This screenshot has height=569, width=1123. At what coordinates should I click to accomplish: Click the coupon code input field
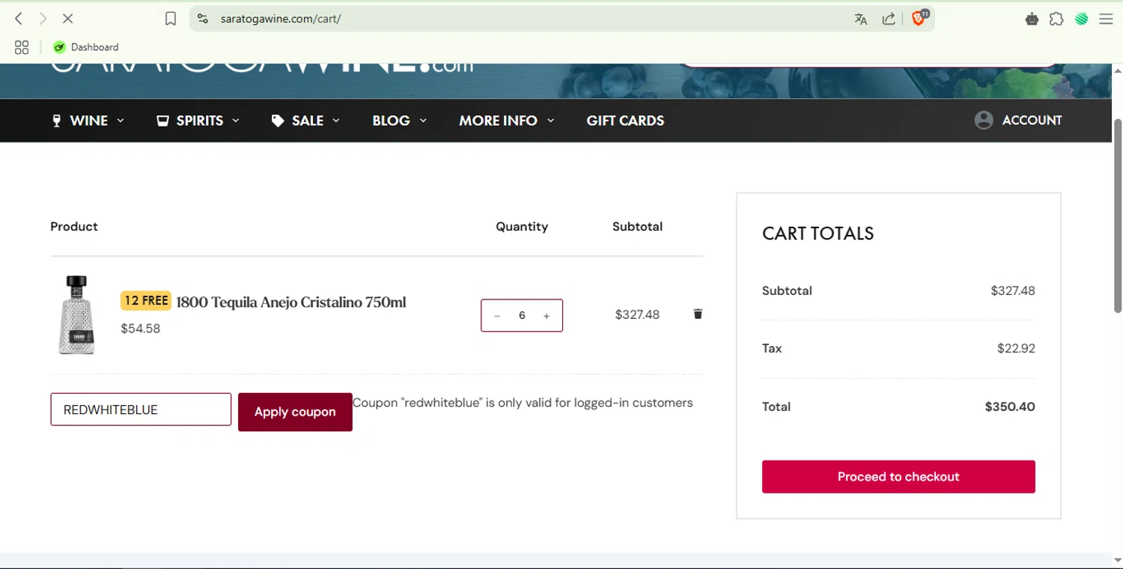141,410
